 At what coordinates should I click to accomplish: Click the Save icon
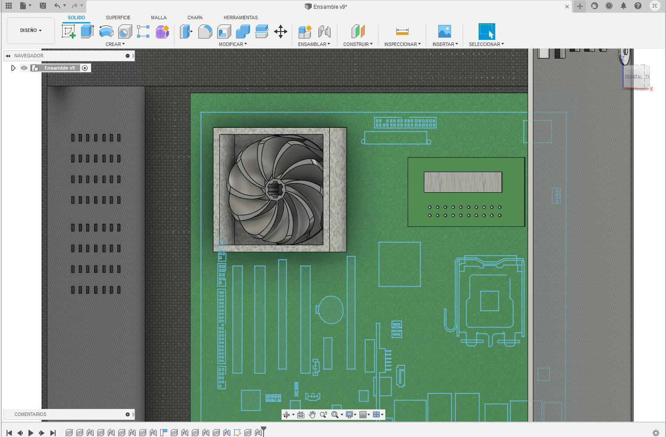[x=43, y=6]
